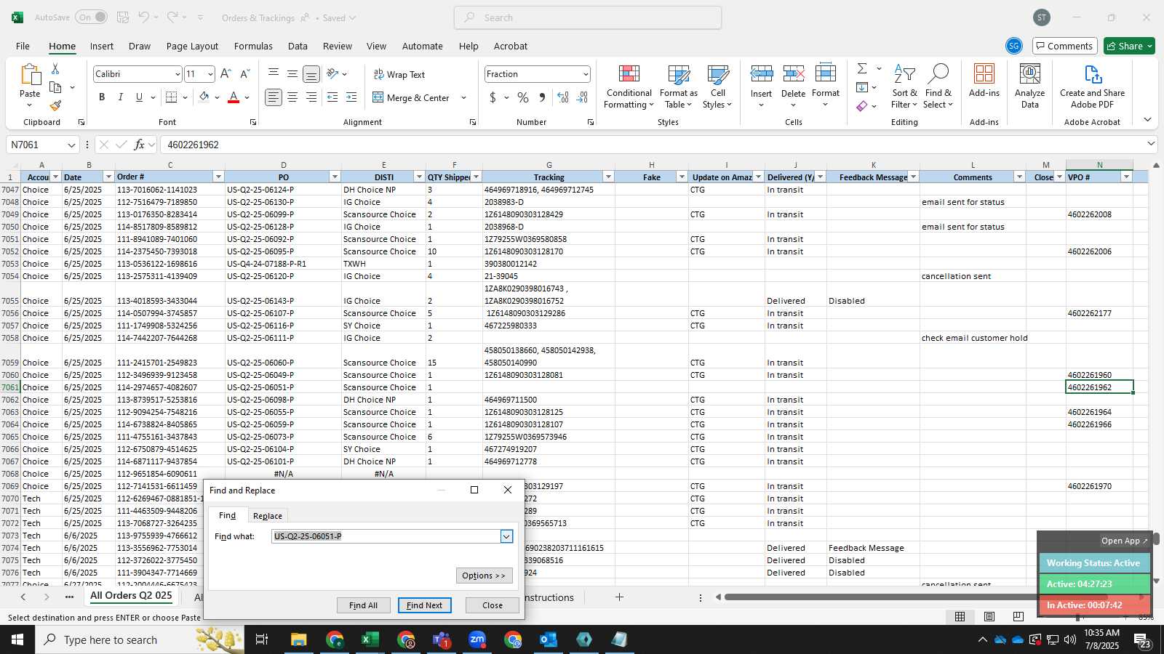
Task: Open File Explorer from taskbar
Action: [x=298, y=639]
